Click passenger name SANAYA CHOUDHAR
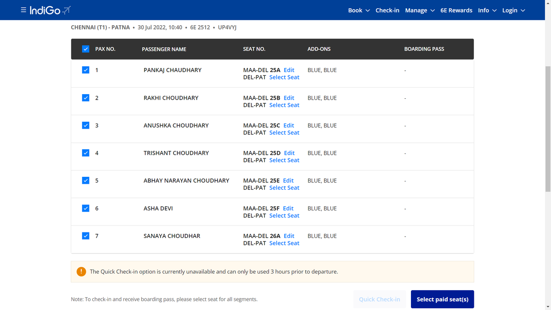 coord(172,236)
